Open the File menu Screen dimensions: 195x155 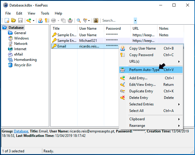point(8,13)
